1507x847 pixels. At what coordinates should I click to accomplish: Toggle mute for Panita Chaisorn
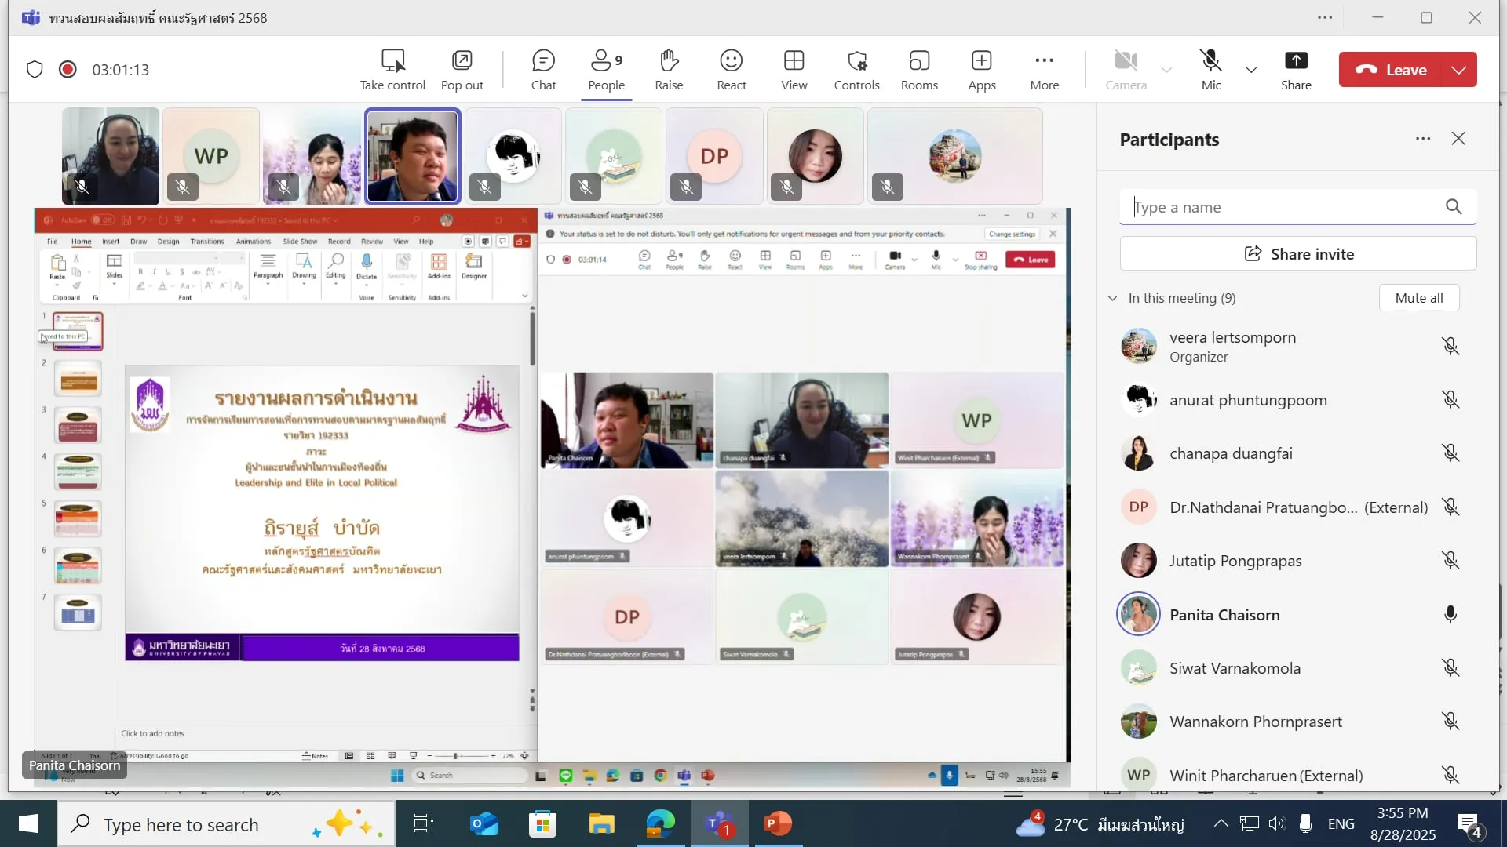[x=1450, y=614]
